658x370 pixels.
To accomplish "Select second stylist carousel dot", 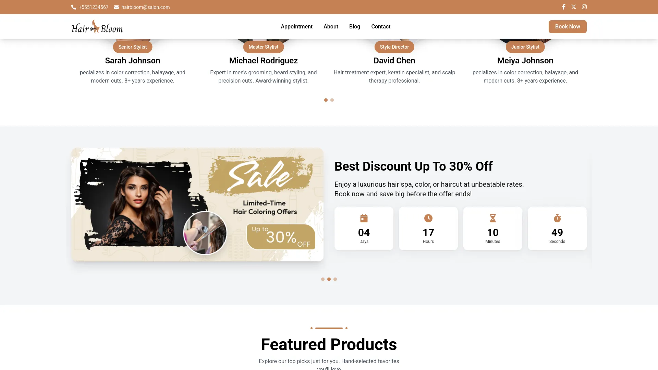I will [x=332, y=100].
